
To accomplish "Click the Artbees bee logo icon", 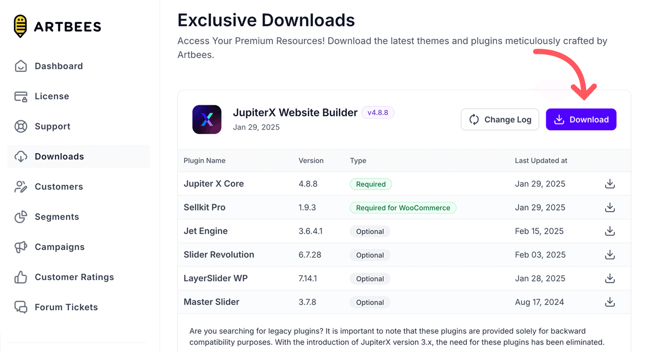I will tap(20, 26).
